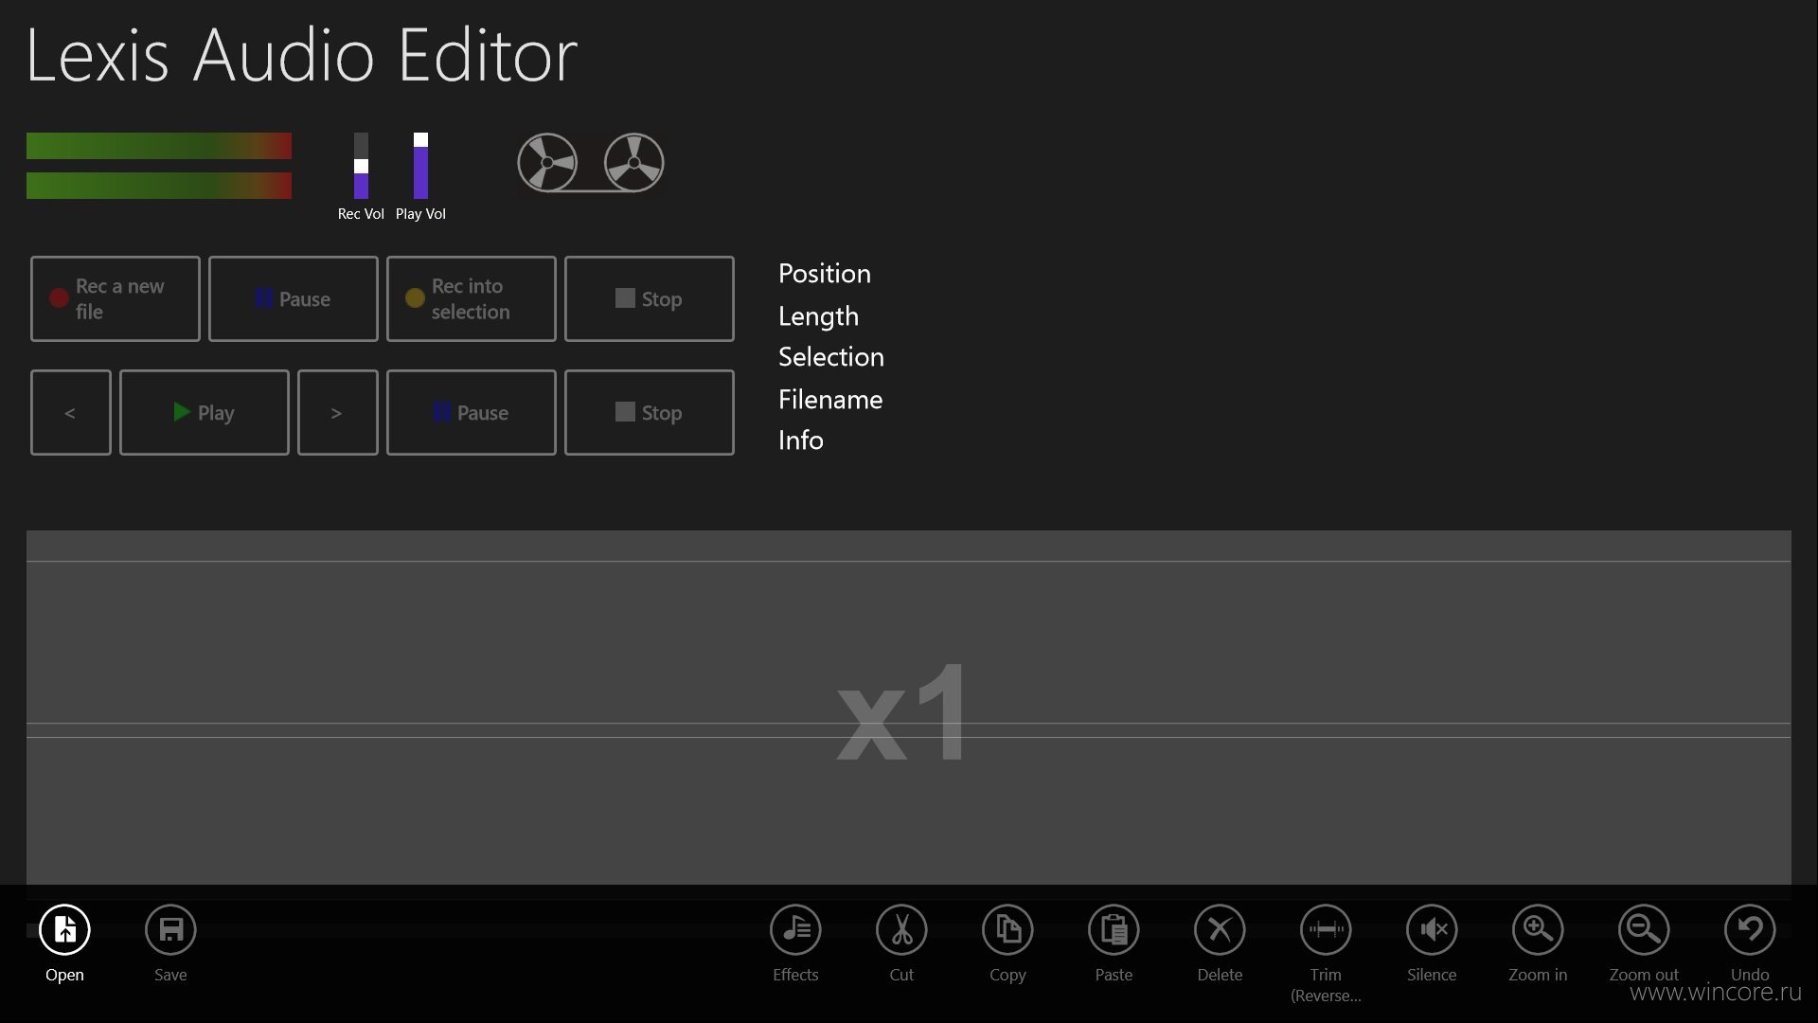The image size is (1818, 1023).
Task: Click the Position label
Action: [825, 274]
